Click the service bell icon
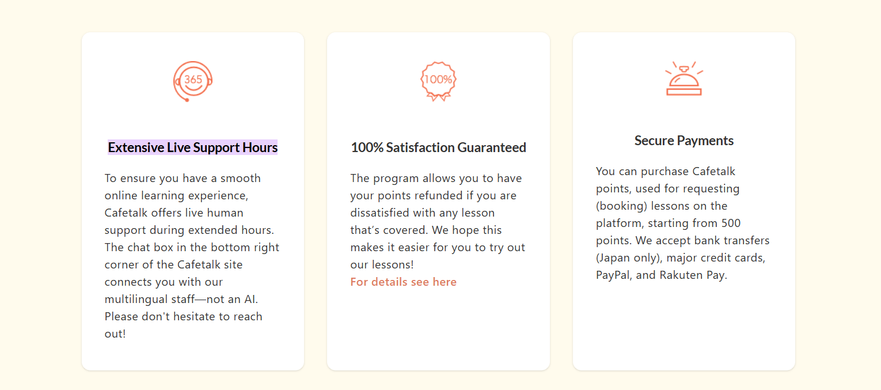 [x=683, y=79]
